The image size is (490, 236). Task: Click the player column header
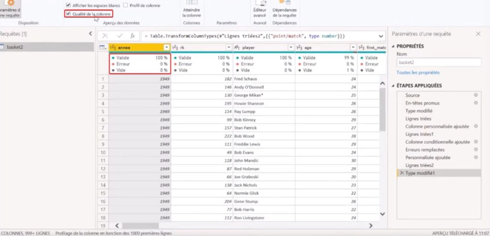click(x=264, y=47)
